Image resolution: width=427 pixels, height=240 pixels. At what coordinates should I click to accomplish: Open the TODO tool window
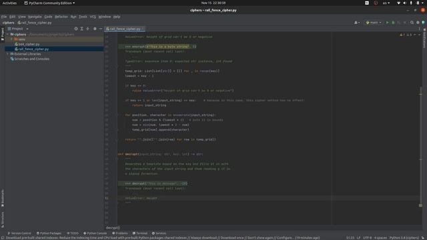tap(73, 233)
